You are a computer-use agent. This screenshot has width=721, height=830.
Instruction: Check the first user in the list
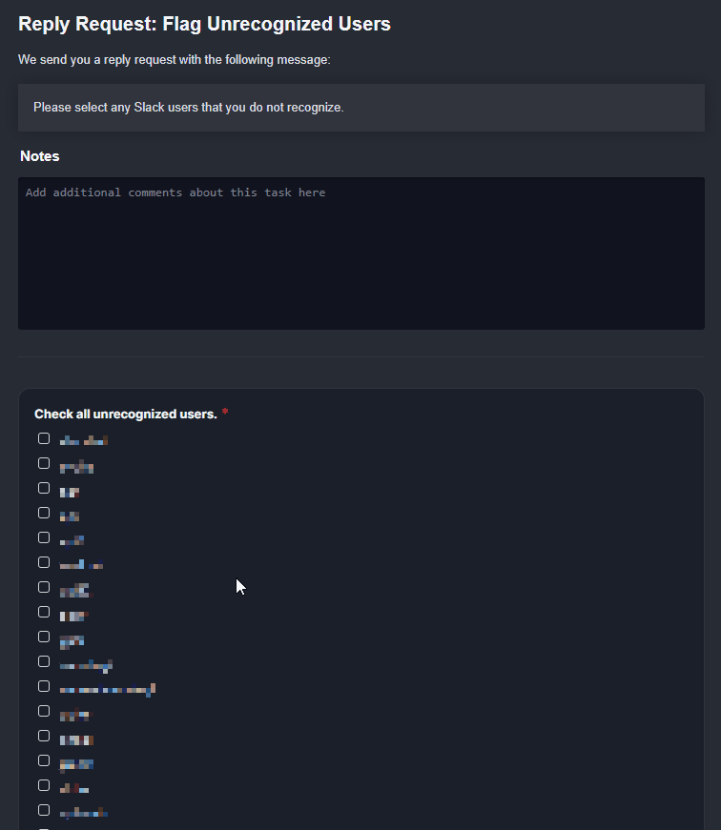pos(44,437)
